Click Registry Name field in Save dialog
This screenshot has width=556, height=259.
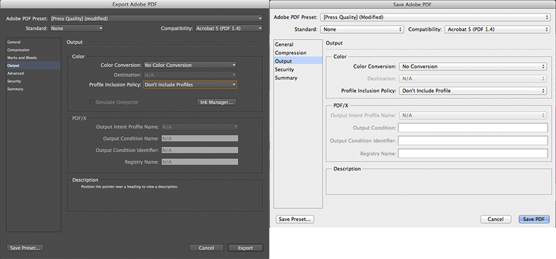click(x=473, y=154)
